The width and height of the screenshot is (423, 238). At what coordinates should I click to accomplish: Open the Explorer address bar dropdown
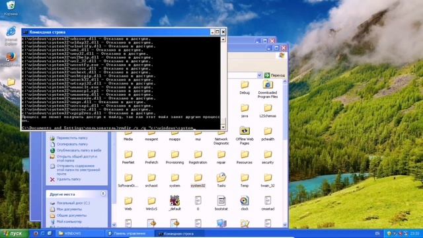coord(259,75)
